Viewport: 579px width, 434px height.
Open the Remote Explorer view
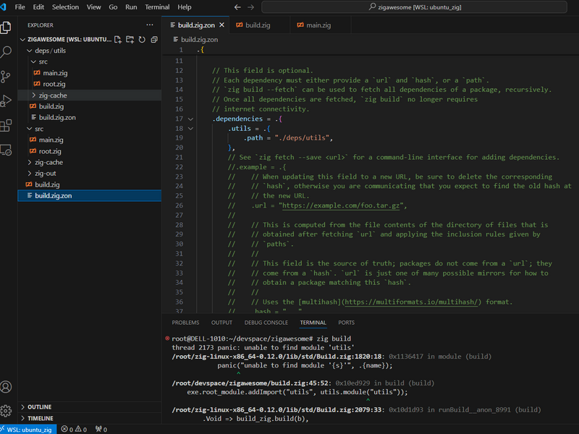coord(7,150)
